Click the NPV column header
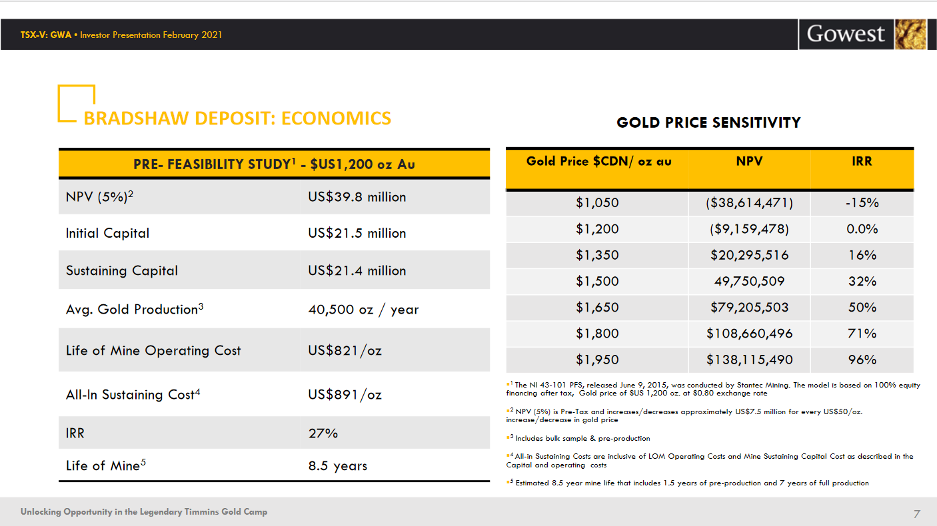Image resolution: width=937 pixels, height=526 pixels. pyautogui.click(x=749, y=161)
